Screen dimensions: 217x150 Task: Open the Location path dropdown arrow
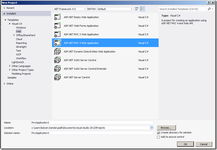(x=152, y=128)
